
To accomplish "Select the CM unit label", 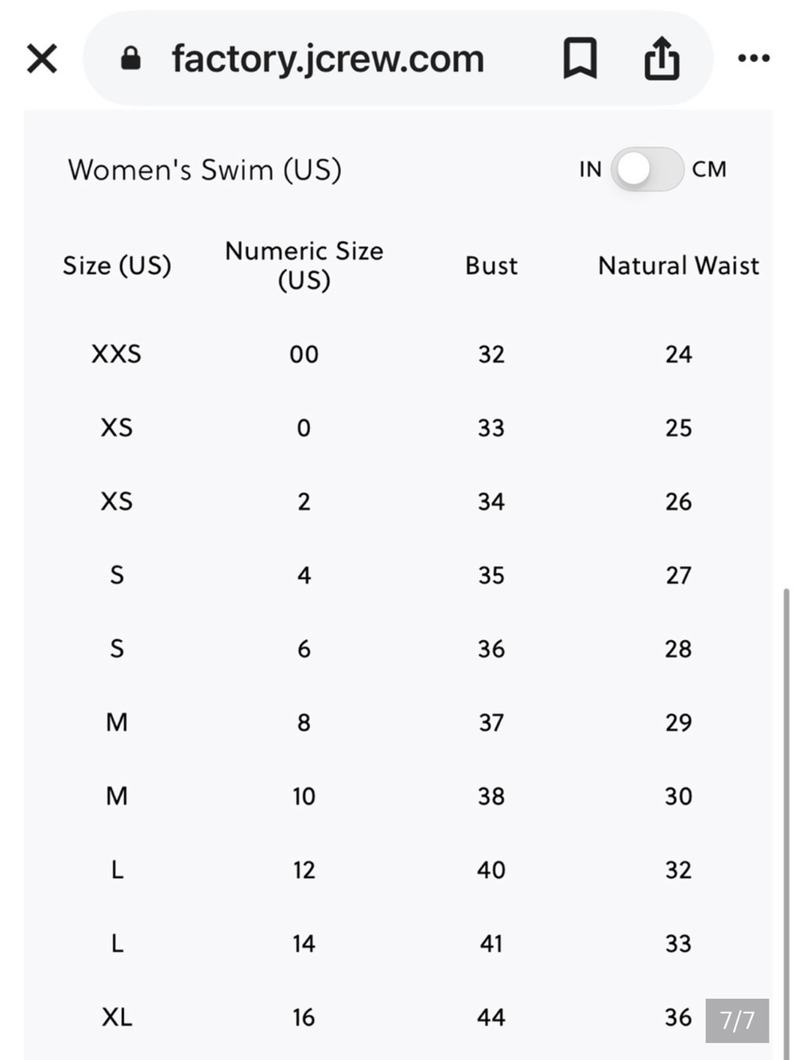I will click(x=709, y=169).
